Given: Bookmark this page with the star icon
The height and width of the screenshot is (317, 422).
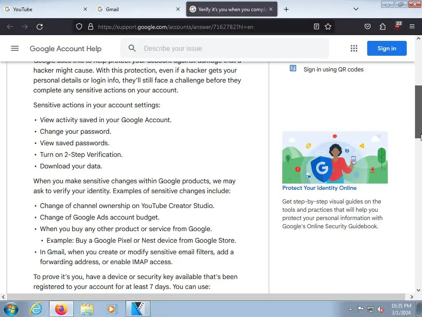Looking at the screenshot, I should tap(328, 26).
